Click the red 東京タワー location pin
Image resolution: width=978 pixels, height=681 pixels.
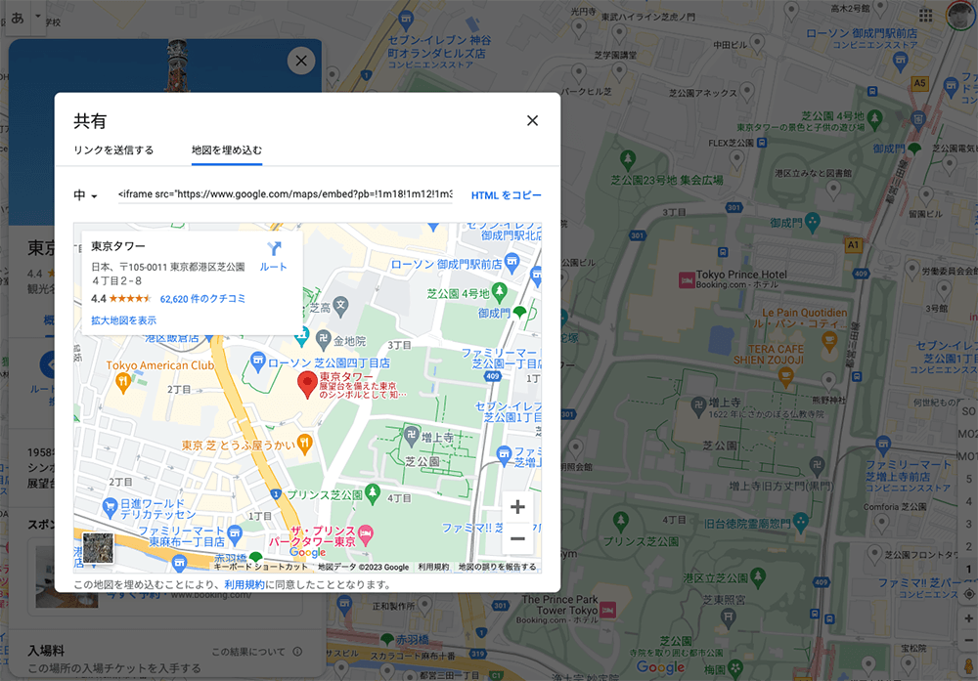point(306,383)
